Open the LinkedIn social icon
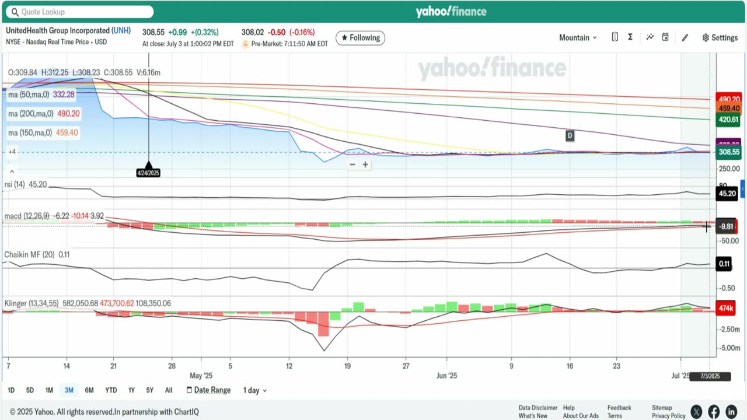This screenshot has width=747, height=420. pyautogui.click(x=731, y=412)
